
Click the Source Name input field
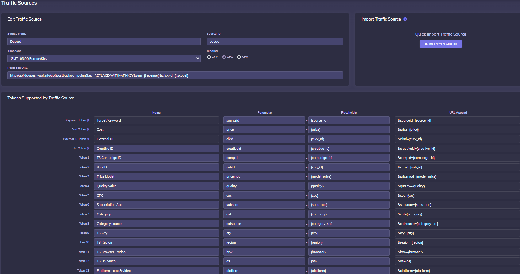pos(104,41)
